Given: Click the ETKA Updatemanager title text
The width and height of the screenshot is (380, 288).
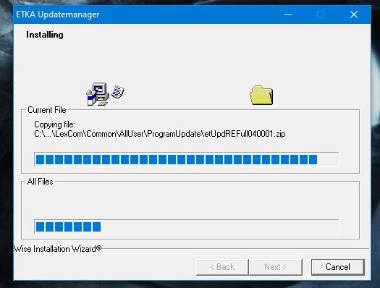Looking at the screenshot, I should tap(58, 14).
